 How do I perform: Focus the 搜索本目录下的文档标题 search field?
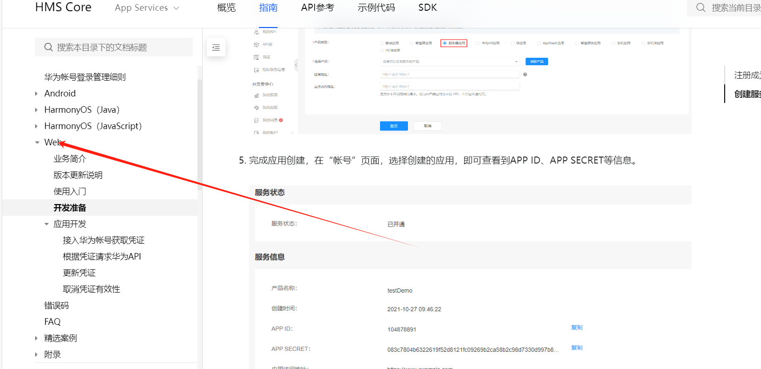click(114, 47)
